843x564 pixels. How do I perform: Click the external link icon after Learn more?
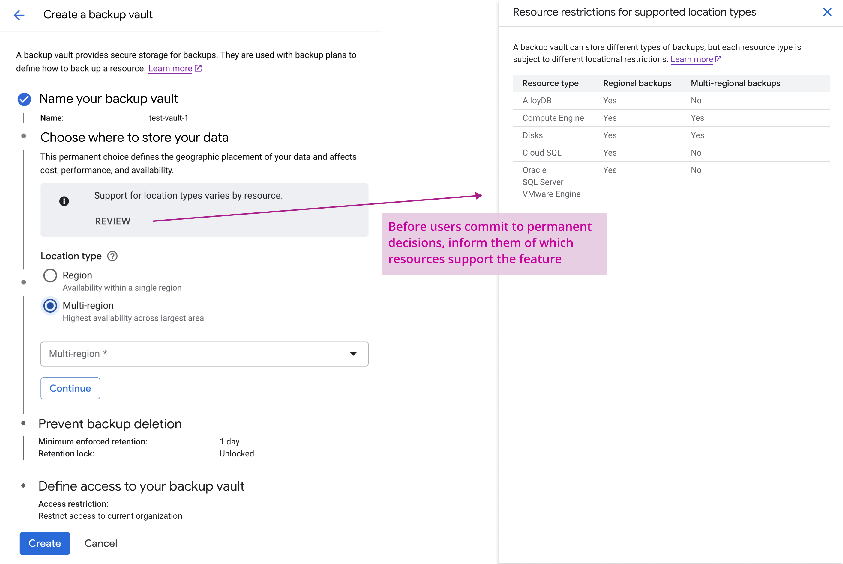[x=198, y=68]
